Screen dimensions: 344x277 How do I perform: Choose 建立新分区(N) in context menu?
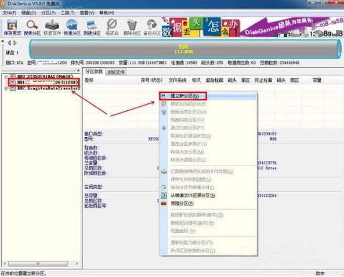[x=208, y=96]
